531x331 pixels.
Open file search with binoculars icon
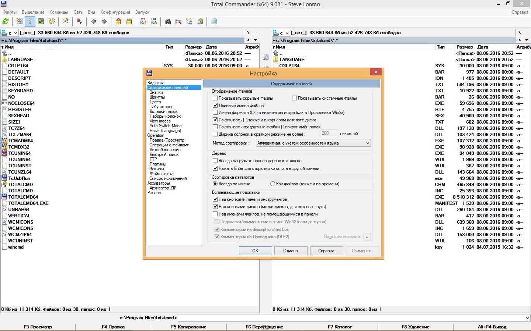[x=168, y=22]
